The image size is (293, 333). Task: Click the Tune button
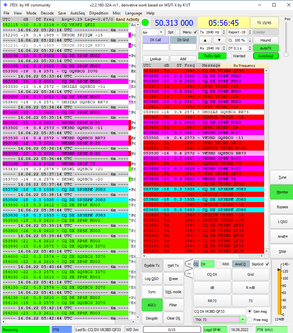(282, 177)
